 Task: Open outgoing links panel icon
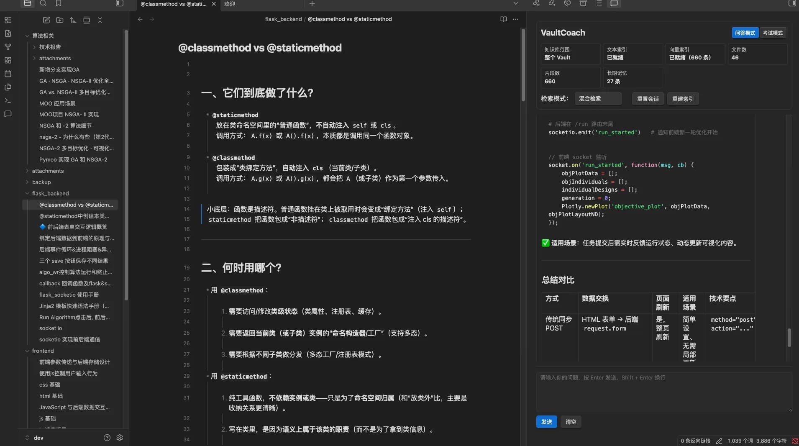(552, 3)
